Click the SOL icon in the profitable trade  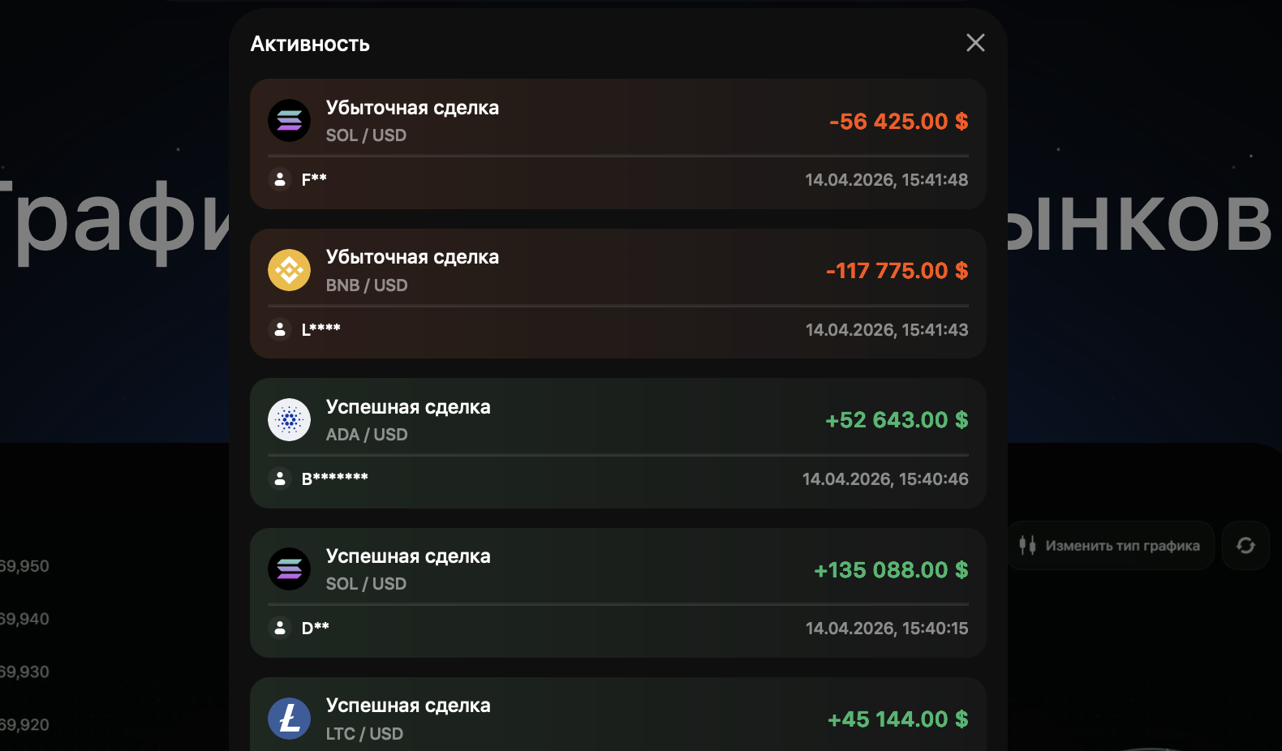pyautogui.click(x=289, y=569)
